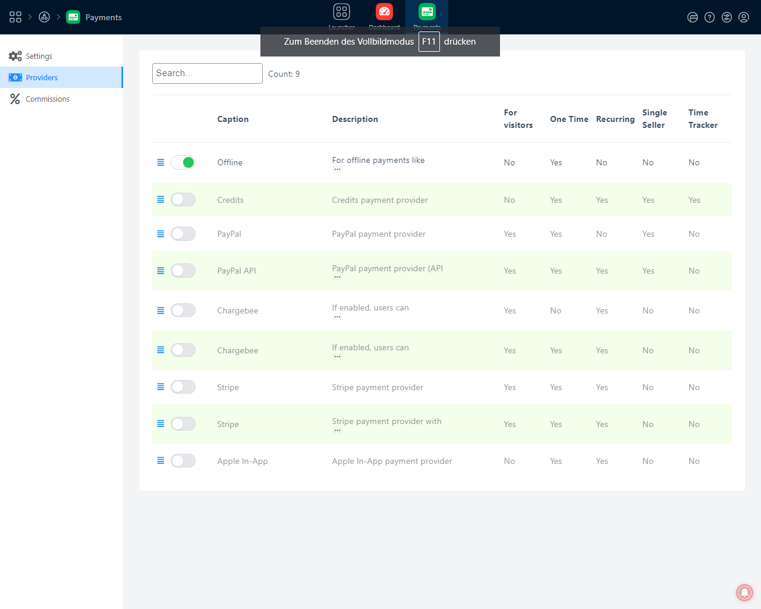The height and width of the screenshot is (609, 761).
Task: Open the help question mark icon
Action: (709, 17)
